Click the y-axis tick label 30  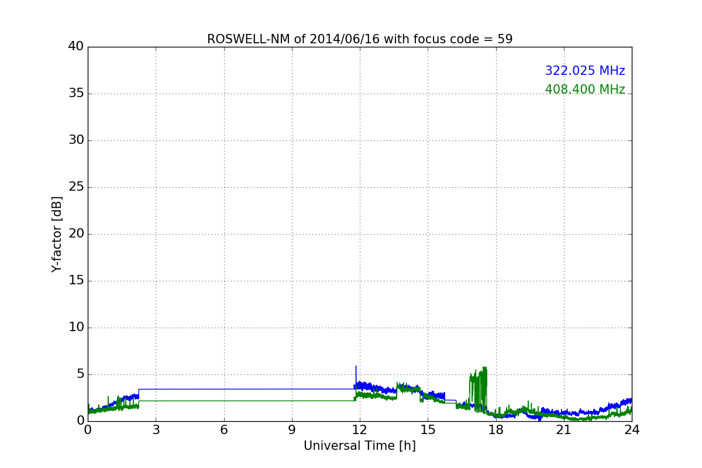tap(76, 140)
